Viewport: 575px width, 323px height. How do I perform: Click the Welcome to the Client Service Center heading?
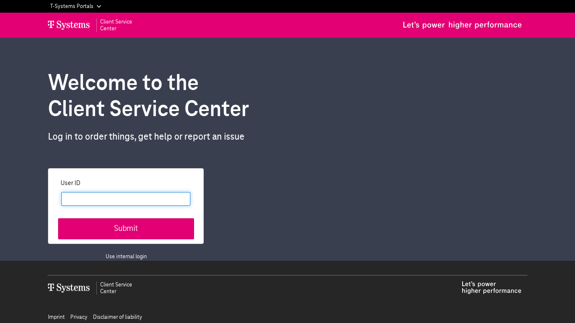click(148, 95)
